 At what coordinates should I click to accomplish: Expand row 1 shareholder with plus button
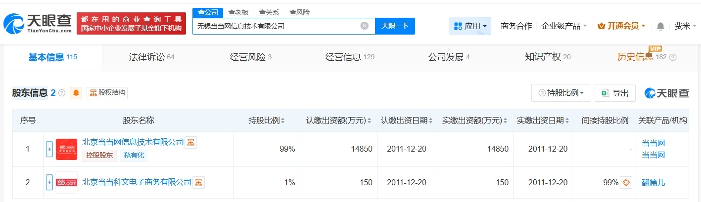click(x=49, y=149)
